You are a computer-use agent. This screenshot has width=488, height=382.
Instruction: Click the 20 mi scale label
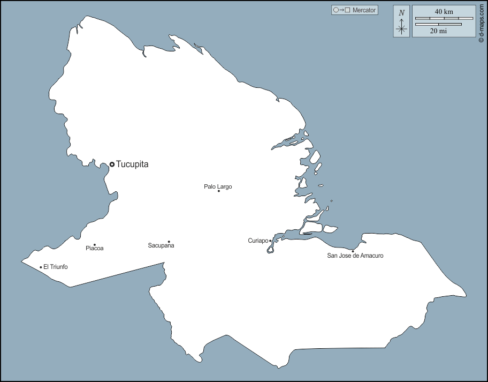(x=439, y=31)
